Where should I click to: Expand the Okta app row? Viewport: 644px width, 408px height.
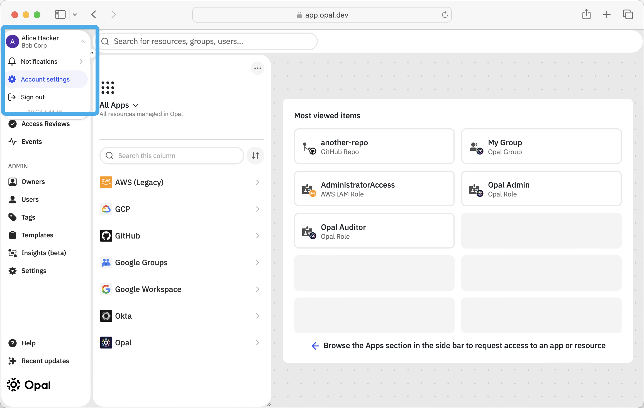point(182,316)
